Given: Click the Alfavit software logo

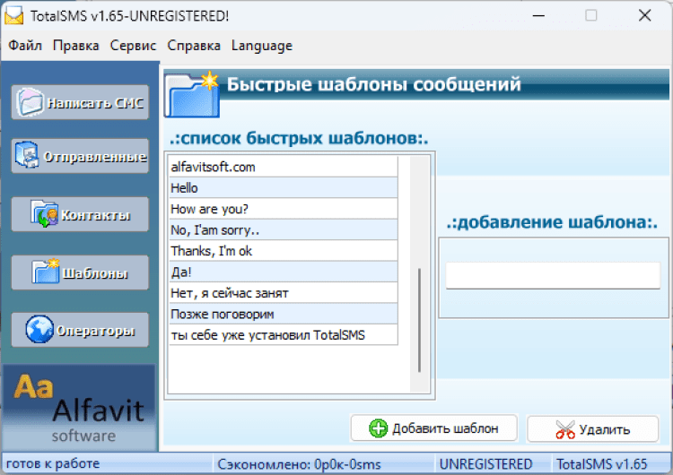Looking at the screenshot, I should 79,408.
